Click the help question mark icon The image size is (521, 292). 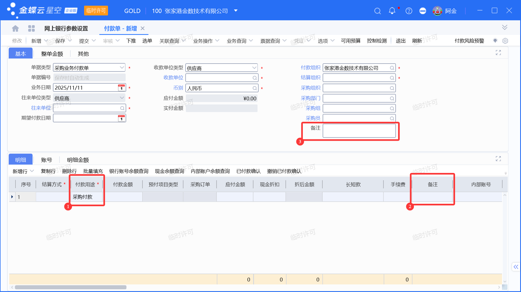click(409, 11)
